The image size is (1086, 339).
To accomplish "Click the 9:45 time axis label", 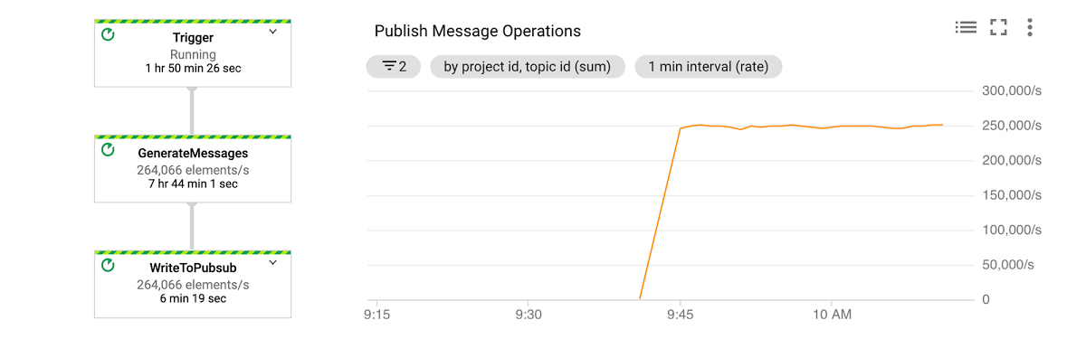I will 680,315.
